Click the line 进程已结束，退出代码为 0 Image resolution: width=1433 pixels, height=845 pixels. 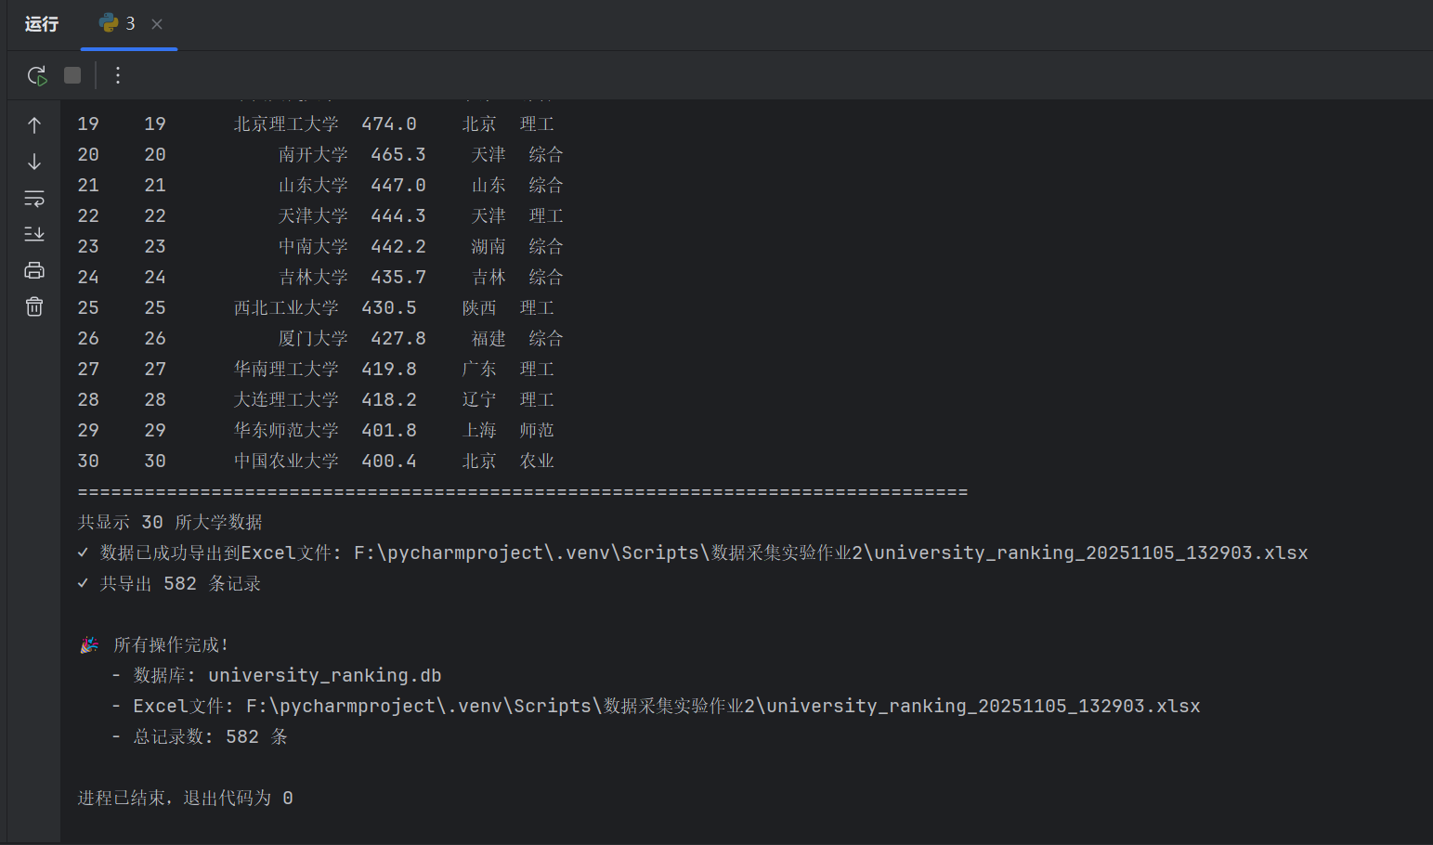(186, 798)
